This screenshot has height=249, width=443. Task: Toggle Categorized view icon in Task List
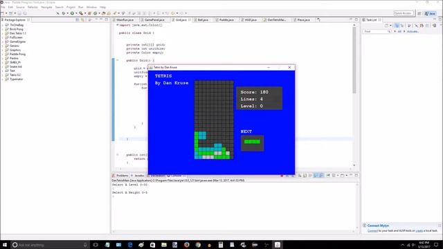[x=397, y=26]
